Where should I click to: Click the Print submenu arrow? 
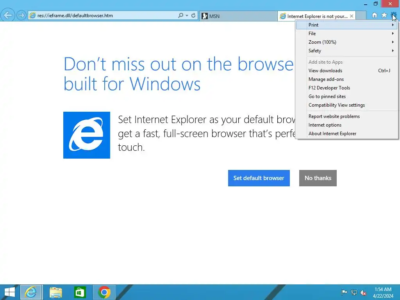point(393,25)
